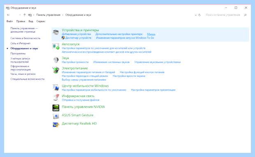Open Оформление и персонализация in sidebar
This screenshot has height=157, width=255.
pyautogui.click(x=21, y=68)
